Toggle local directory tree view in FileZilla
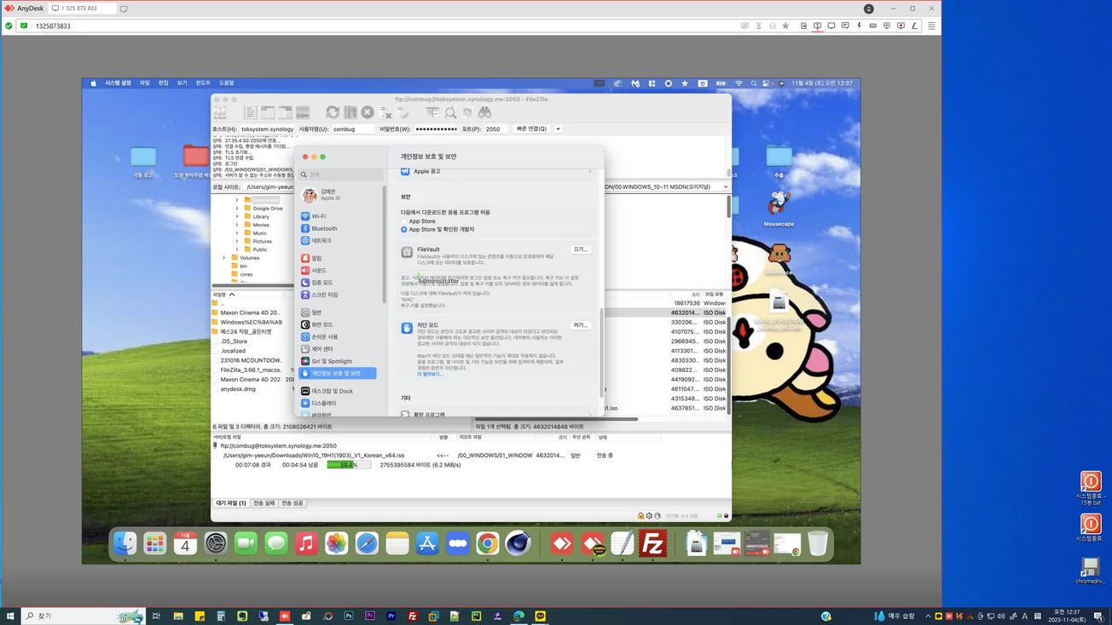This screenshot has height=625, width=1112. click(x=268, y=112)
